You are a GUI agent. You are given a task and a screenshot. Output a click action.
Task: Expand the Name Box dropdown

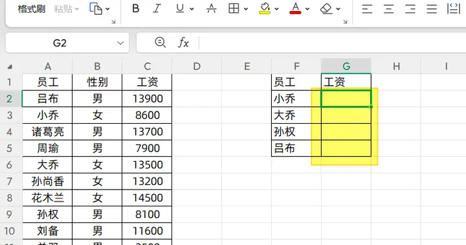tap(120, 43)
